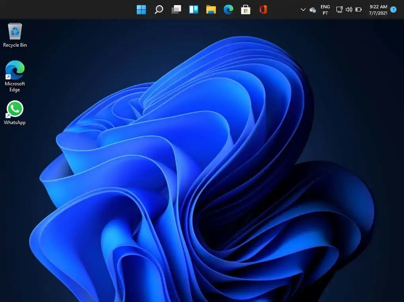Open Task View on the taskbar
Viewport: 404px width, 302px height.
pos(176,10)
